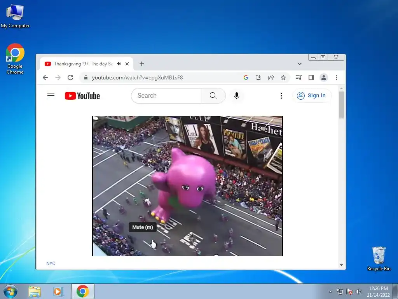Screen dimensions: 398x299
Task: Click the scrollbar up arrow
Action: point(341,88)
